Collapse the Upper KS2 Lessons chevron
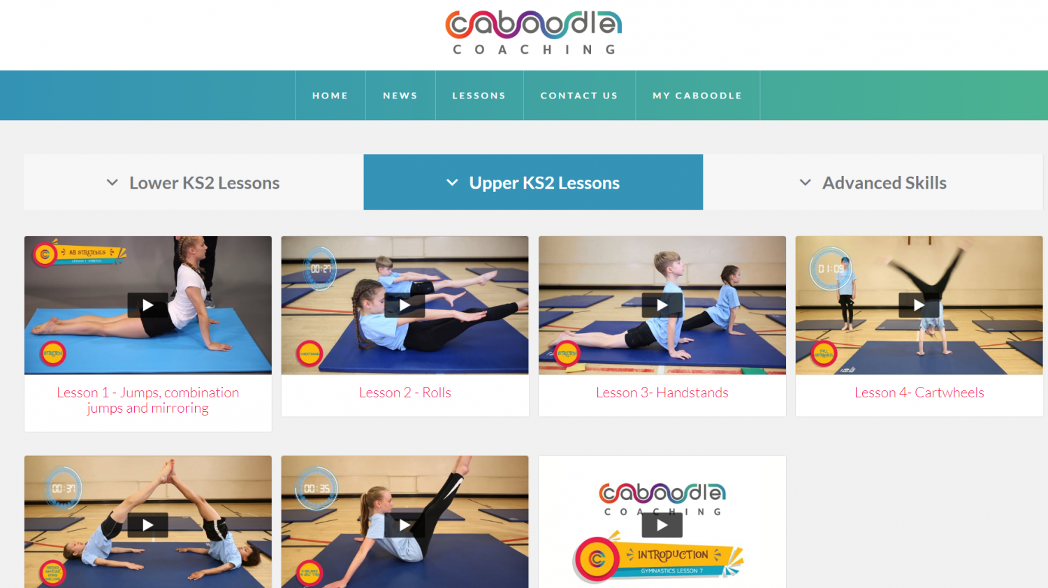 [x=452, y=183]
